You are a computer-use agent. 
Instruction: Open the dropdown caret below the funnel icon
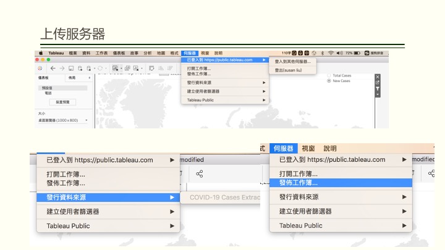click(378, 94)
